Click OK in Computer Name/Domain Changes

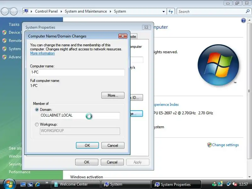87,145
